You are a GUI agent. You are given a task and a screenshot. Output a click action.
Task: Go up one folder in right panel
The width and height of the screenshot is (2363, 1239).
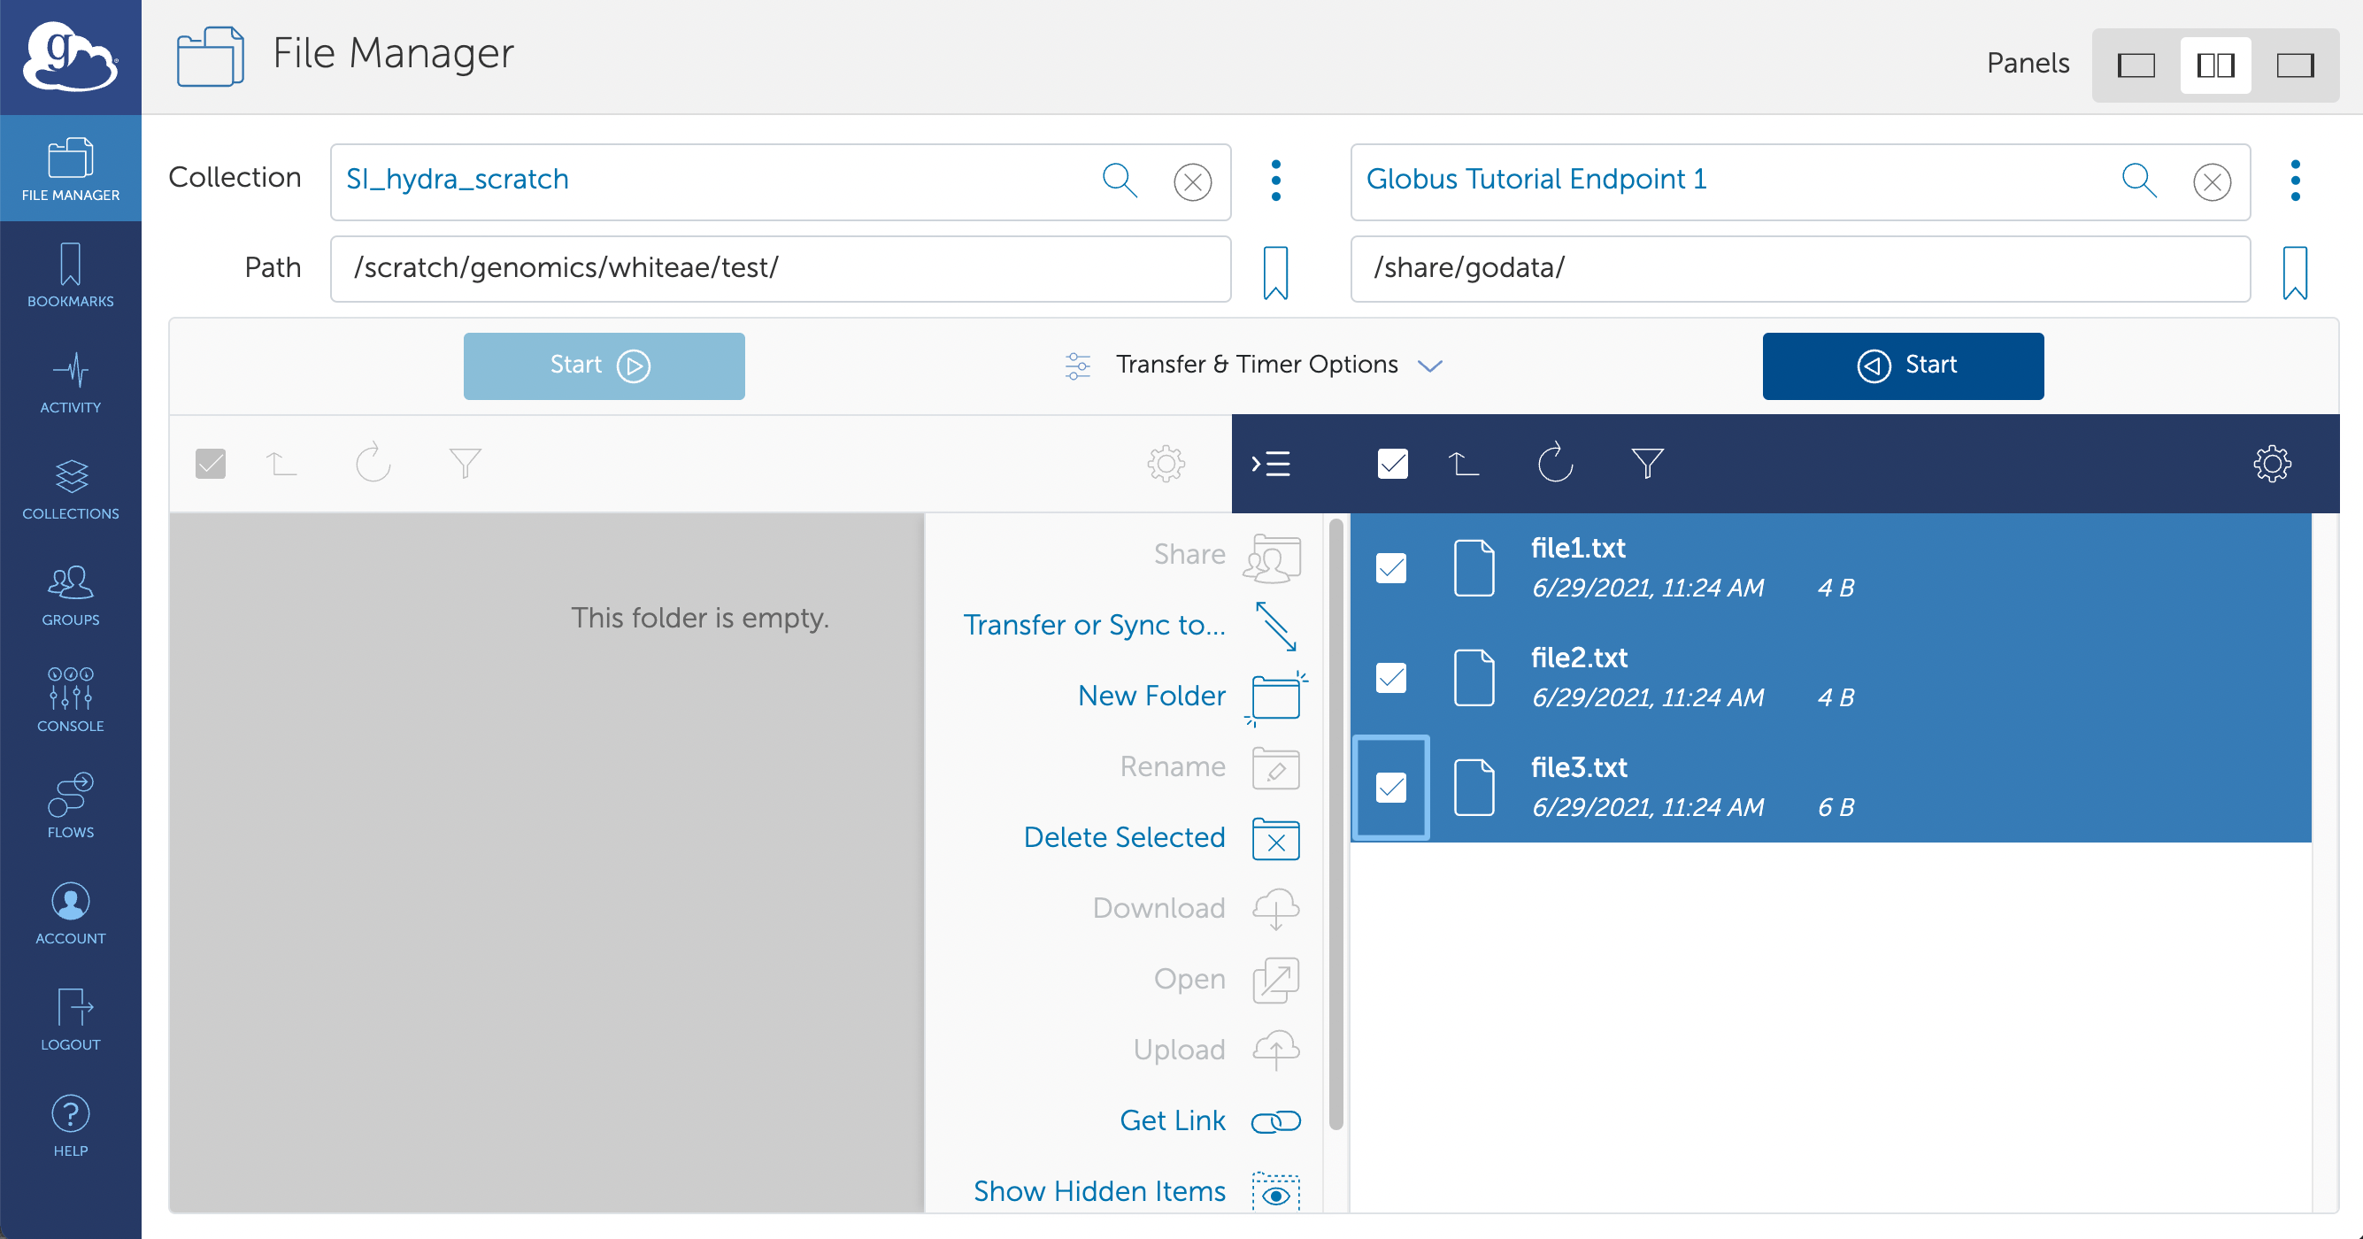(x=1463, y=463)
